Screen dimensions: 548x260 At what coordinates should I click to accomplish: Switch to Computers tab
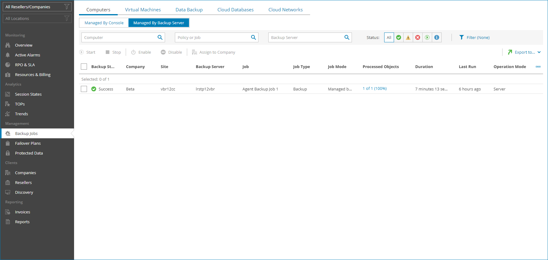(x=98, y=10)
